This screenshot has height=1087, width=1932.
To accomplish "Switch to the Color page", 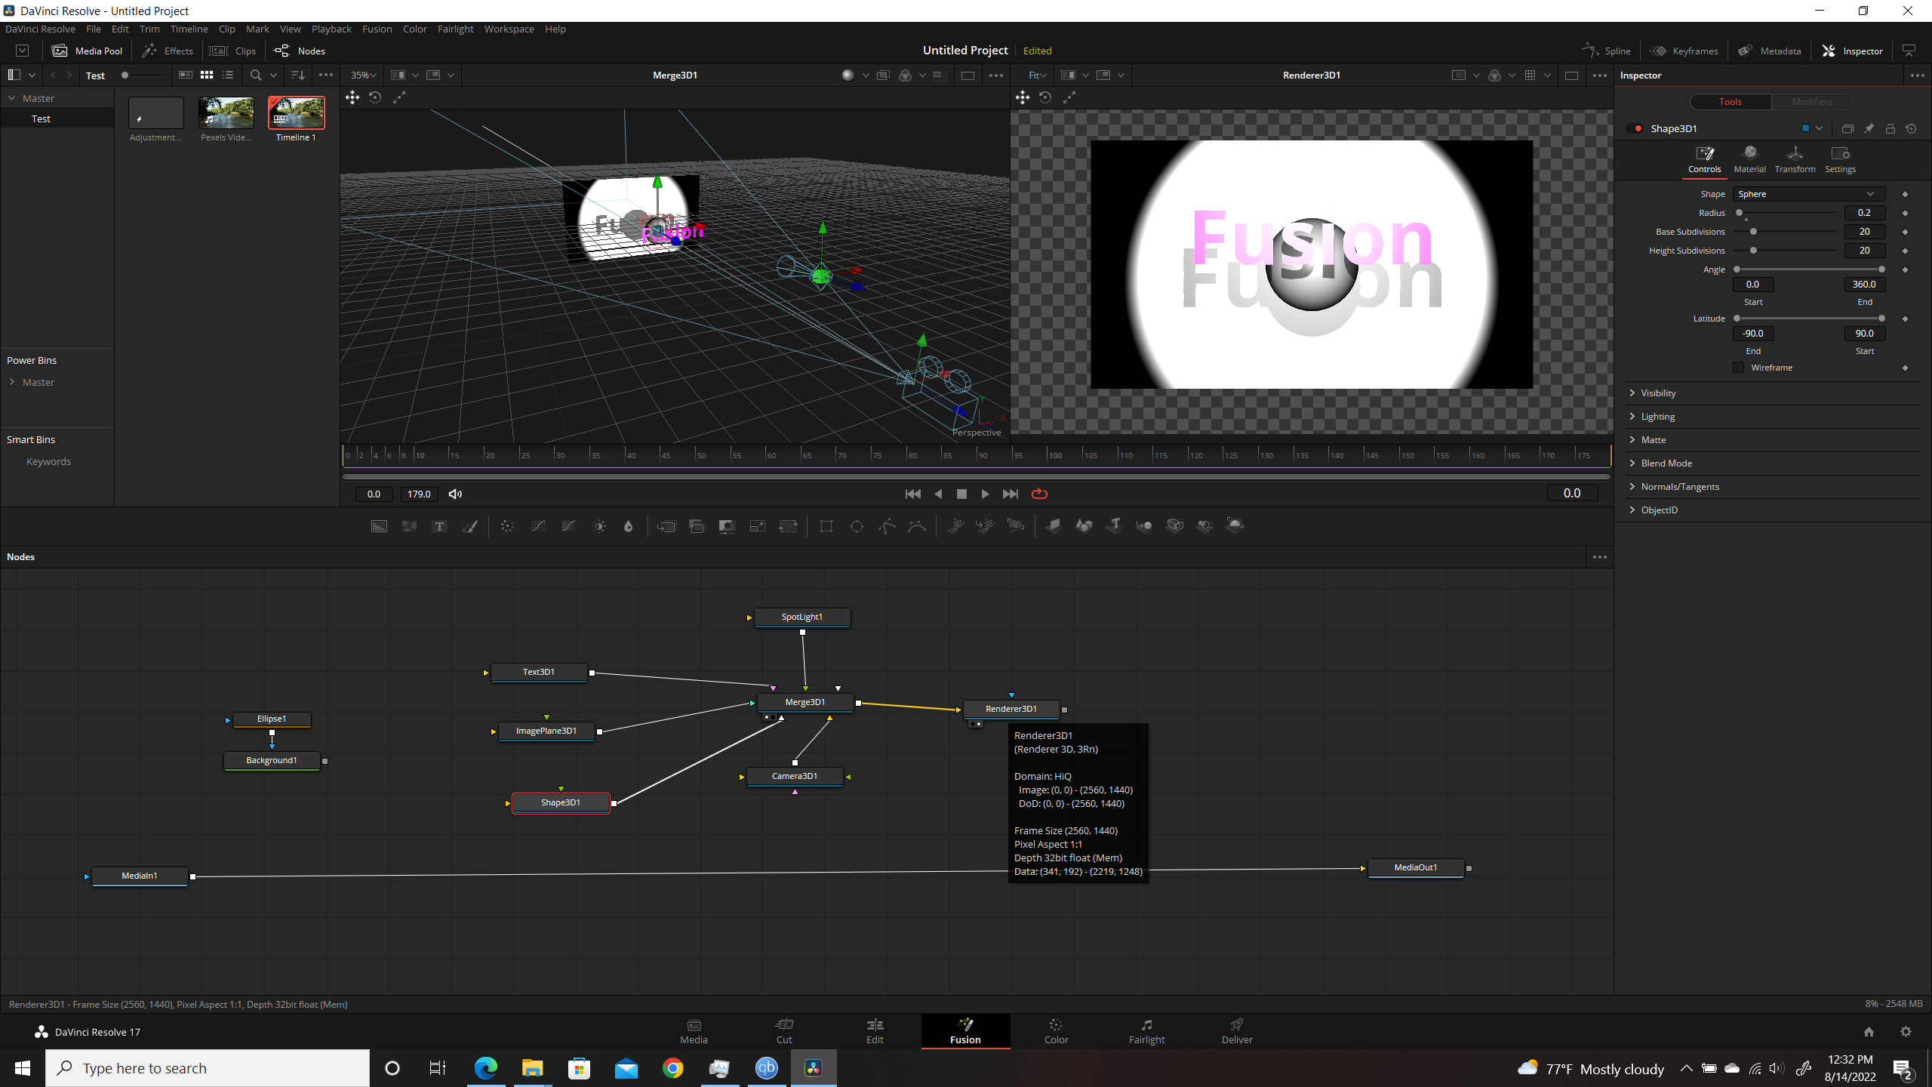I will [x=1056, y=1031].
